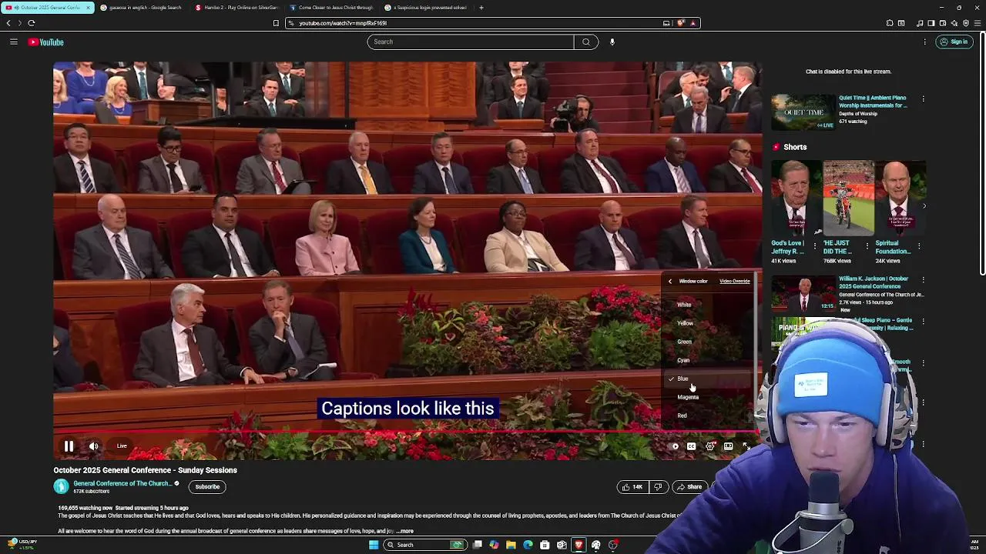
Task: Mute the video with the speaker icon
Action: pos(93,446)
